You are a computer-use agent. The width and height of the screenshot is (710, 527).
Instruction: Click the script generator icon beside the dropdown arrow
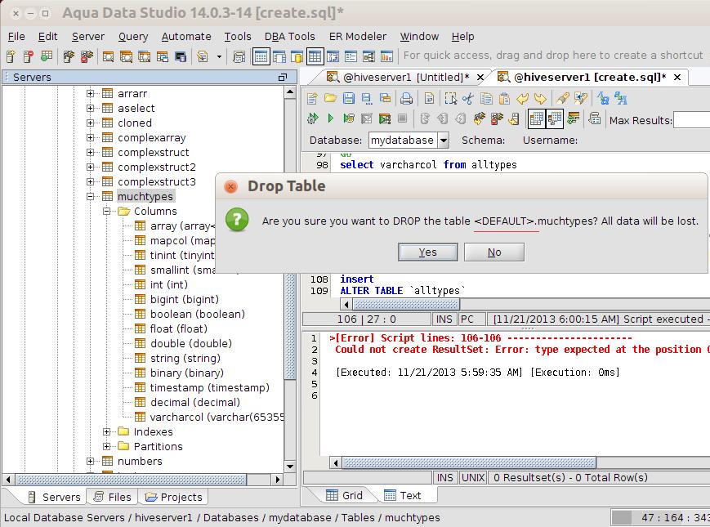pos(203,56)
